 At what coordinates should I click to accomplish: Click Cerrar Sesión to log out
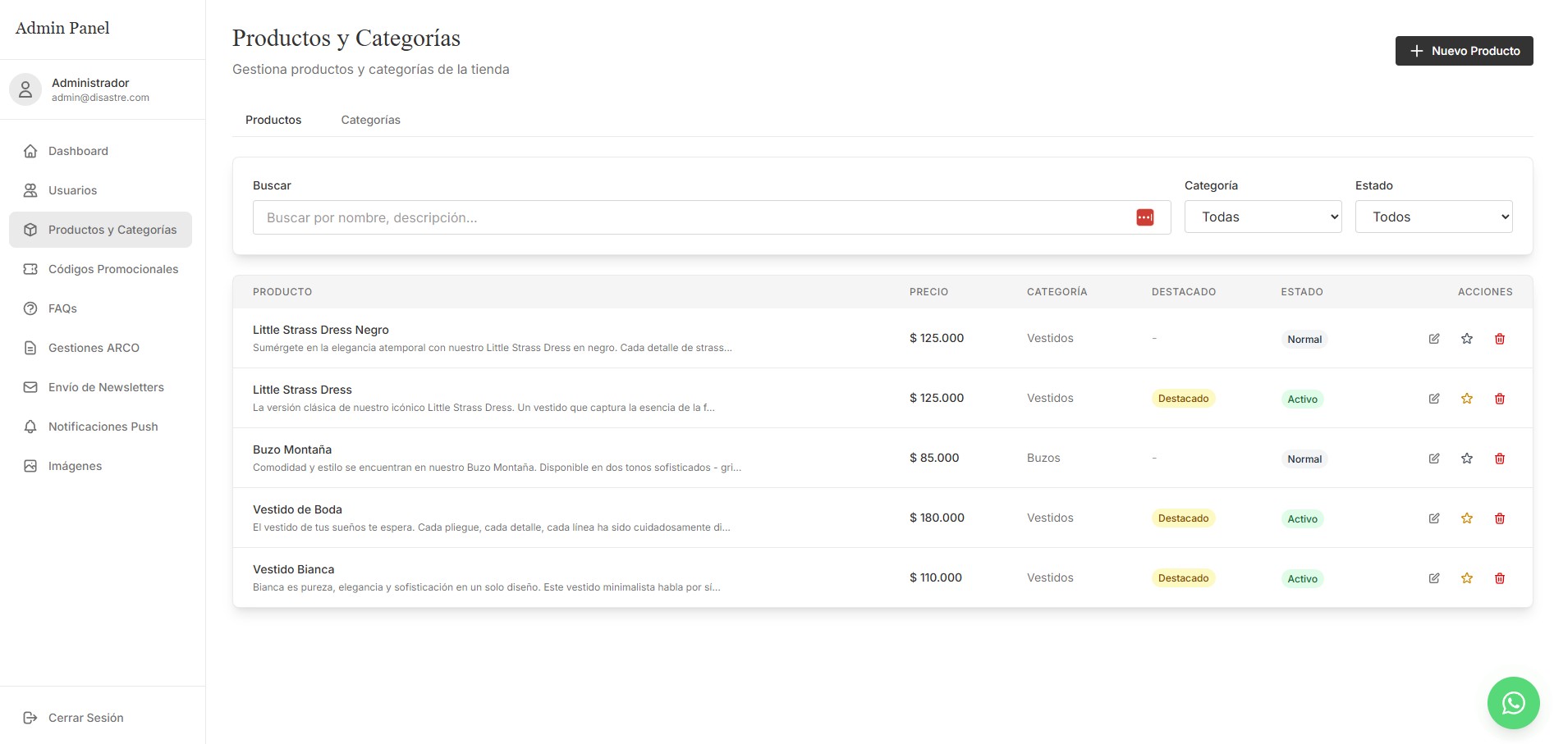pyautogui.click(x=100, y=718)
